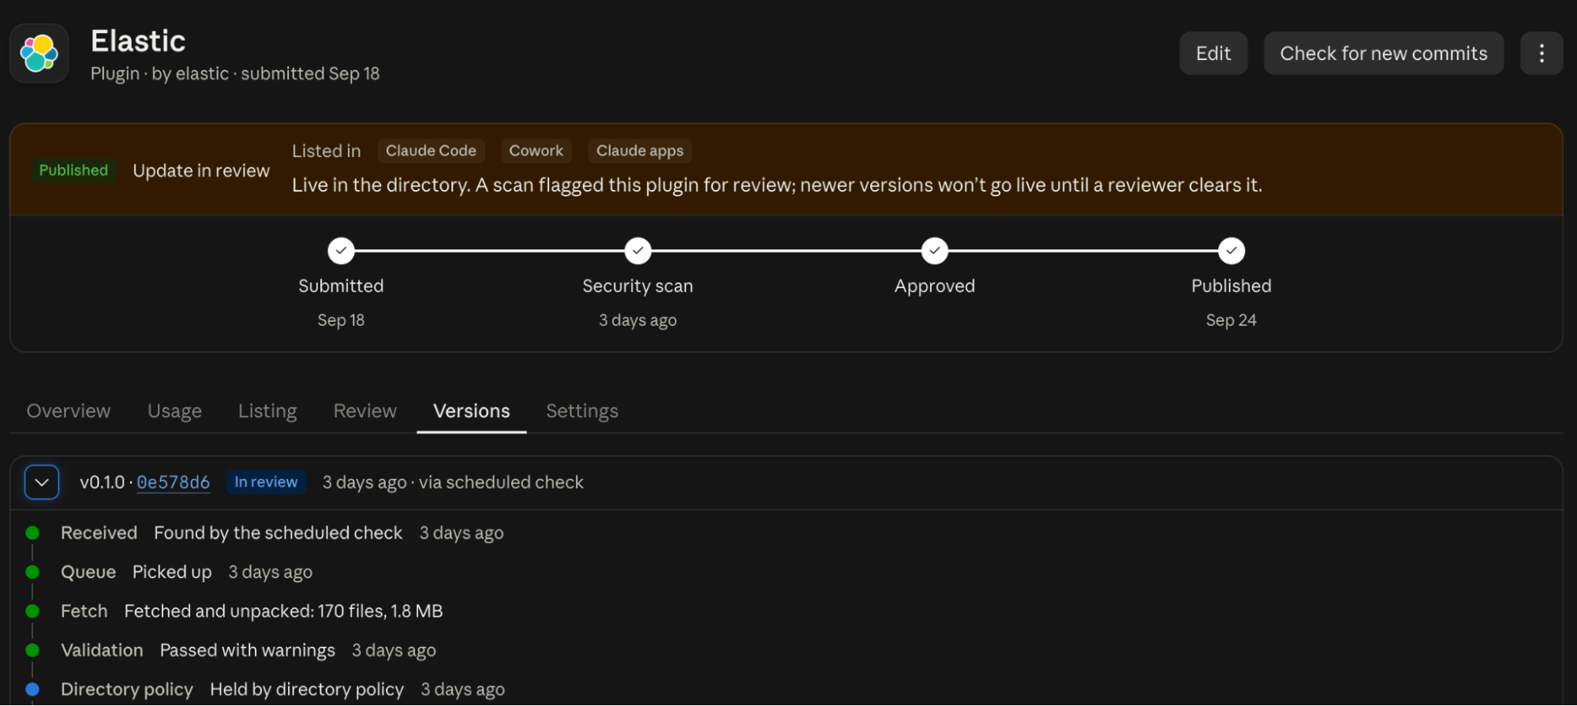This screenshot has width=1577, height=706.
Task: Collapse the v0.1.0 version row
Action: coord(42,483)
